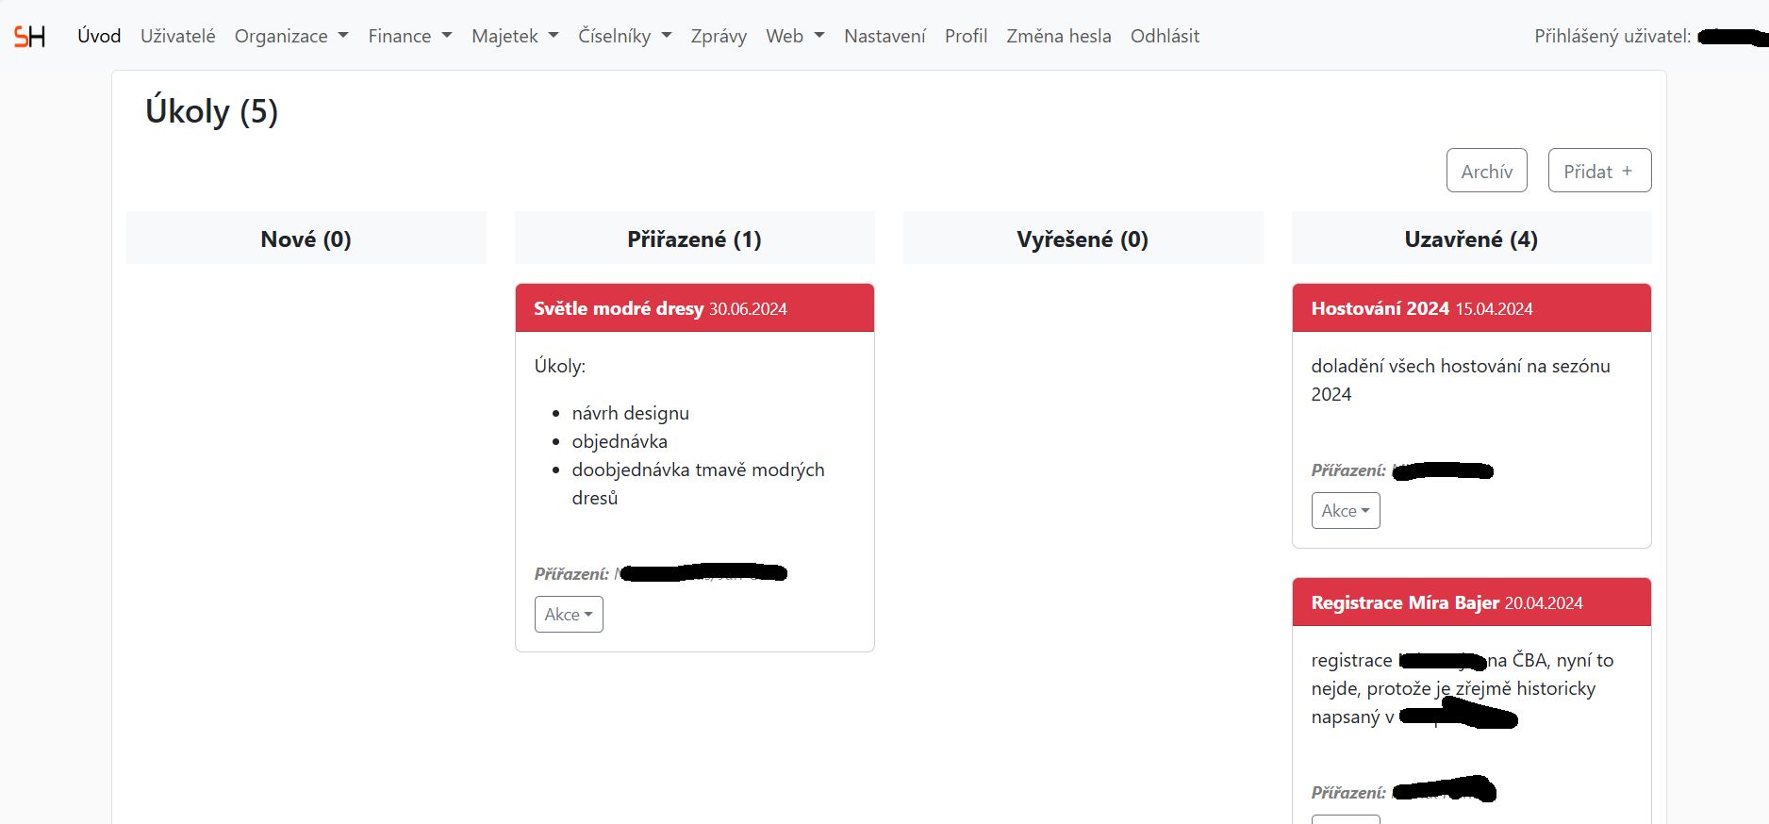Go to Uživatelé page
Viewport: 1769px width, 824px height.
tap(177, 36)
